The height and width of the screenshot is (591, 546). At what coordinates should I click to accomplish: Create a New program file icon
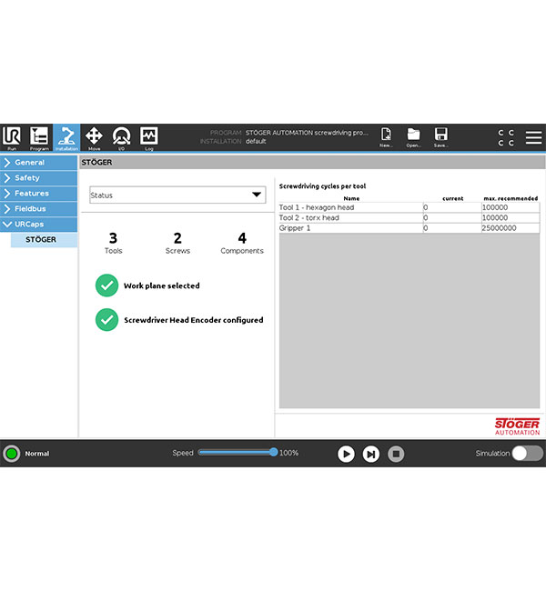click(386, 135)
